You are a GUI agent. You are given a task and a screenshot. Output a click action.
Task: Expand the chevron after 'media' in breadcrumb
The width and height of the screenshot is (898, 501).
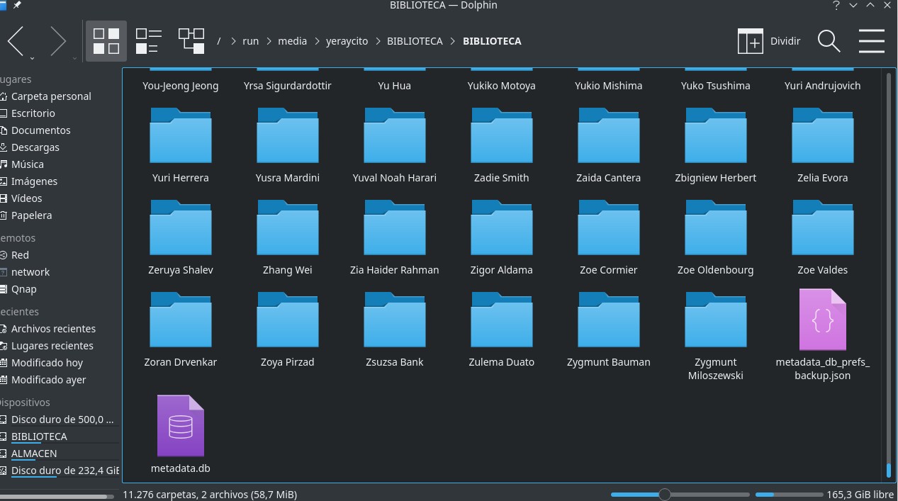click(316, 41)
